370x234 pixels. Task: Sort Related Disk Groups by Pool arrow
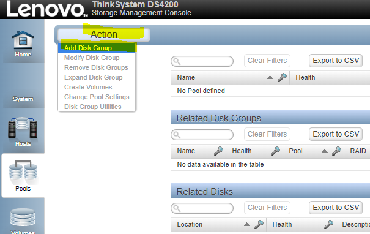(x=325, y=151)
